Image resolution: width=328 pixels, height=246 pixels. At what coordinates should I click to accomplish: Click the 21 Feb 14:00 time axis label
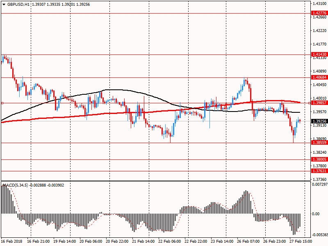pyautogui.click(x=143, y=241)
